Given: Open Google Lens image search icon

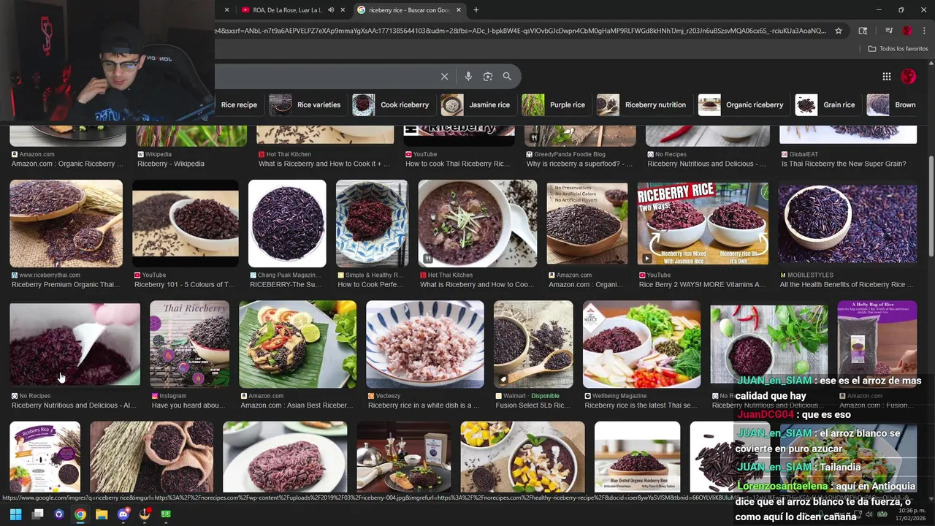Looking at the screenshot, I should click(x=488, y=76).
